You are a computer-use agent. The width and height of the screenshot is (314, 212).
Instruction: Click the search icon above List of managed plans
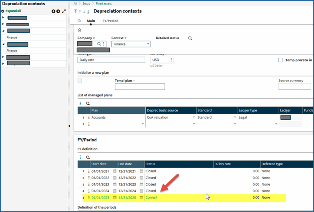click(x=88, y=104)
